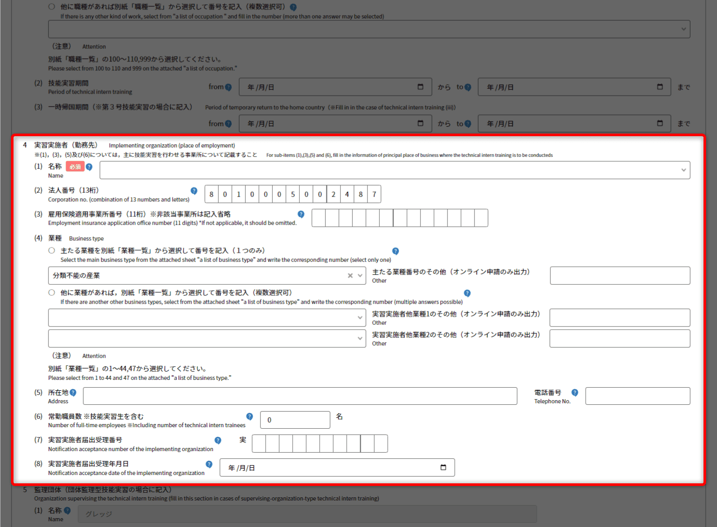Click help icon for number of full-time employees
Viewport: 717px width, 527px height.
249,416
